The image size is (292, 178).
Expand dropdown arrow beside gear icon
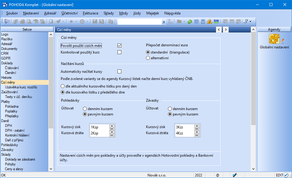(x=87, y=22)
